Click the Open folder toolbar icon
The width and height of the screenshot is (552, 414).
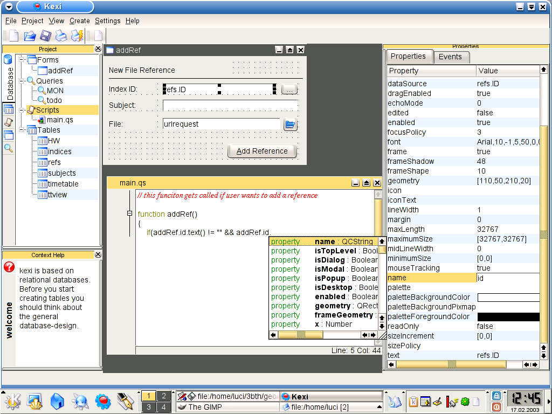pyautogui.click(x=30, y=36)
